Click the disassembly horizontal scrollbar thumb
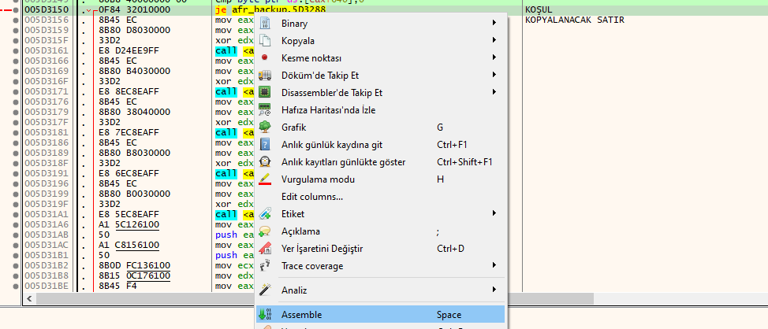This screenshot has width=768, height=329. [x=315, y=298]
